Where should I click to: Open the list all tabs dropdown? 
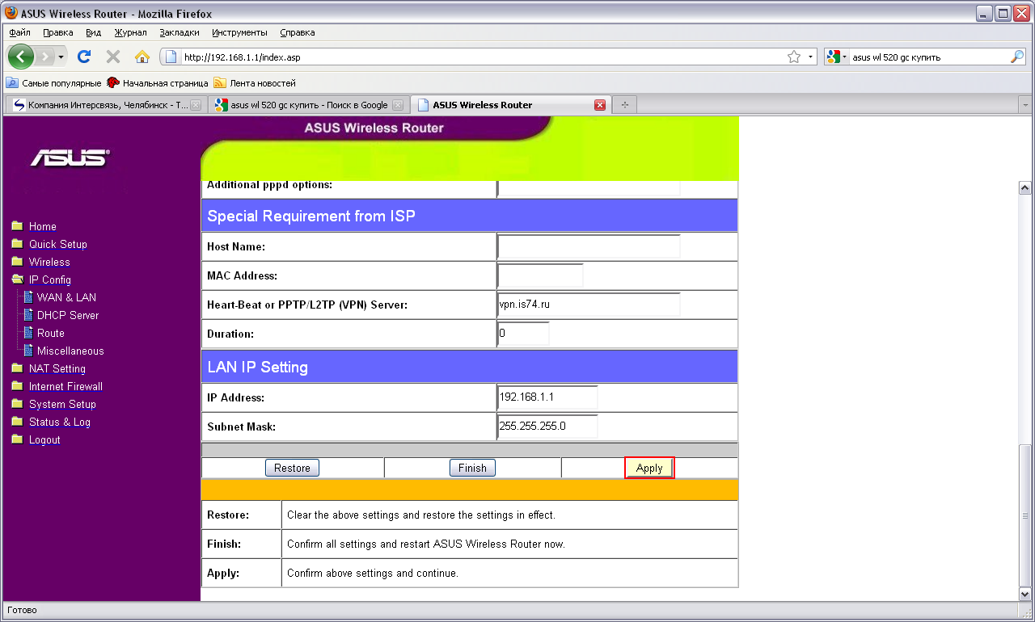point(1025,105)
